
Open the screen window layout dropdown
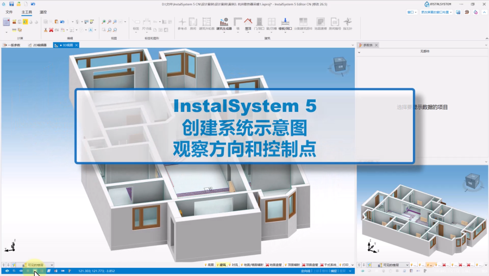tap(436, 12)
